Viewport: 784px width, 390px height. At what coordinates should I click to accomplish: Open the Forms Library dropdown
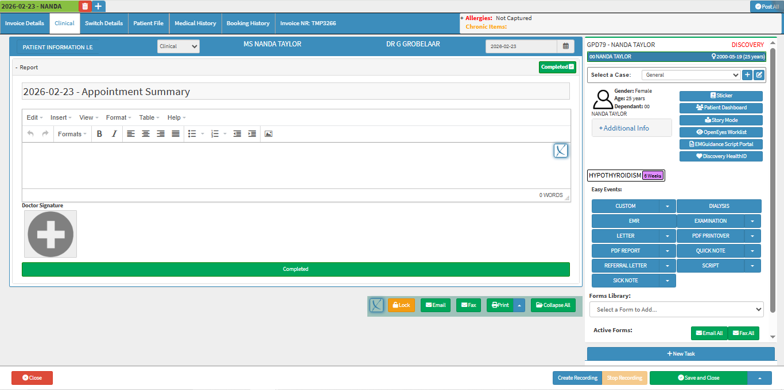click(x=676, y=309)
